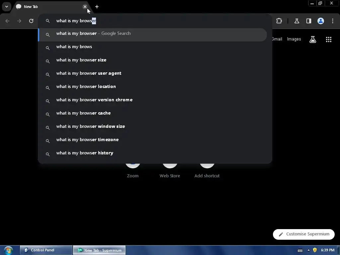Open the Gmail link
The height and width of the screenshot is (255, 340).
[x=277, y=39]
